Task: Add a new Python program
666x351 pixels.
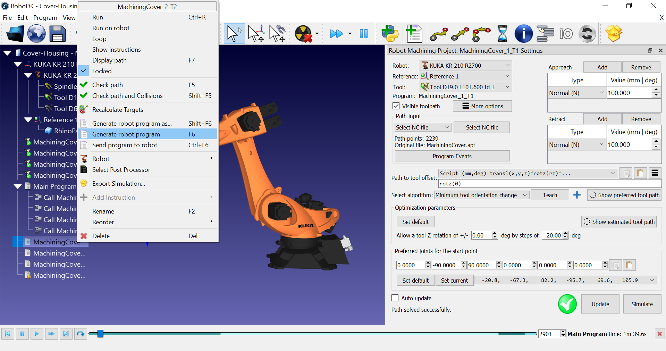Action: 389,34
